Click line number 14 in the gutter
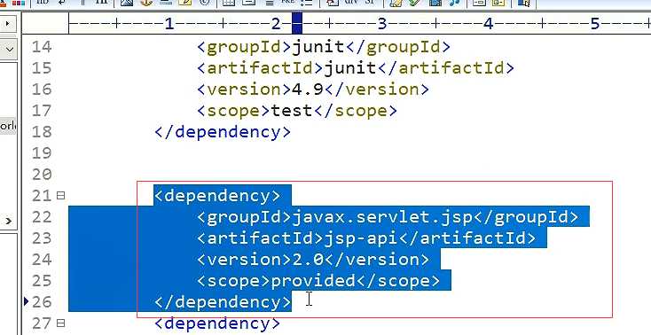Viewport: 651px width, 335px height. coord(42,46)
